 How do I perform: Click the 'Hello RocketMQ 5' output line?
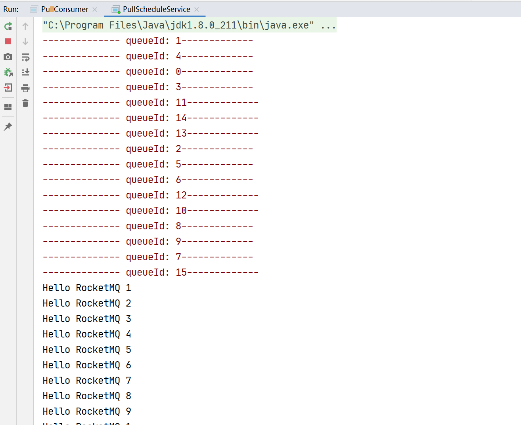(x=87, y=350)
